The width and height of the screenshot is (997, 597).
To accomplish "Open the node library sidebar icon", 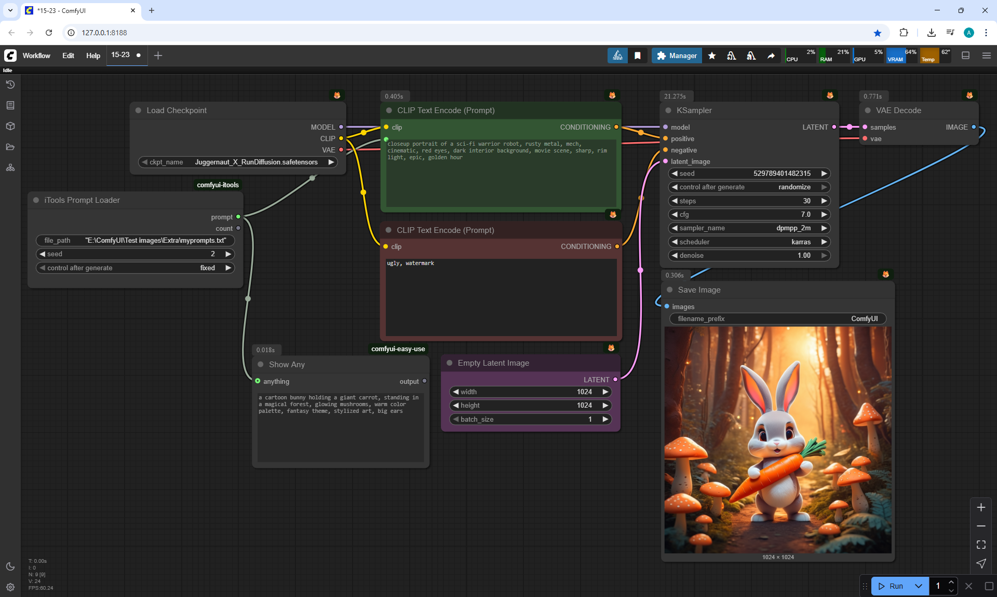I will (x=10, y=105).
